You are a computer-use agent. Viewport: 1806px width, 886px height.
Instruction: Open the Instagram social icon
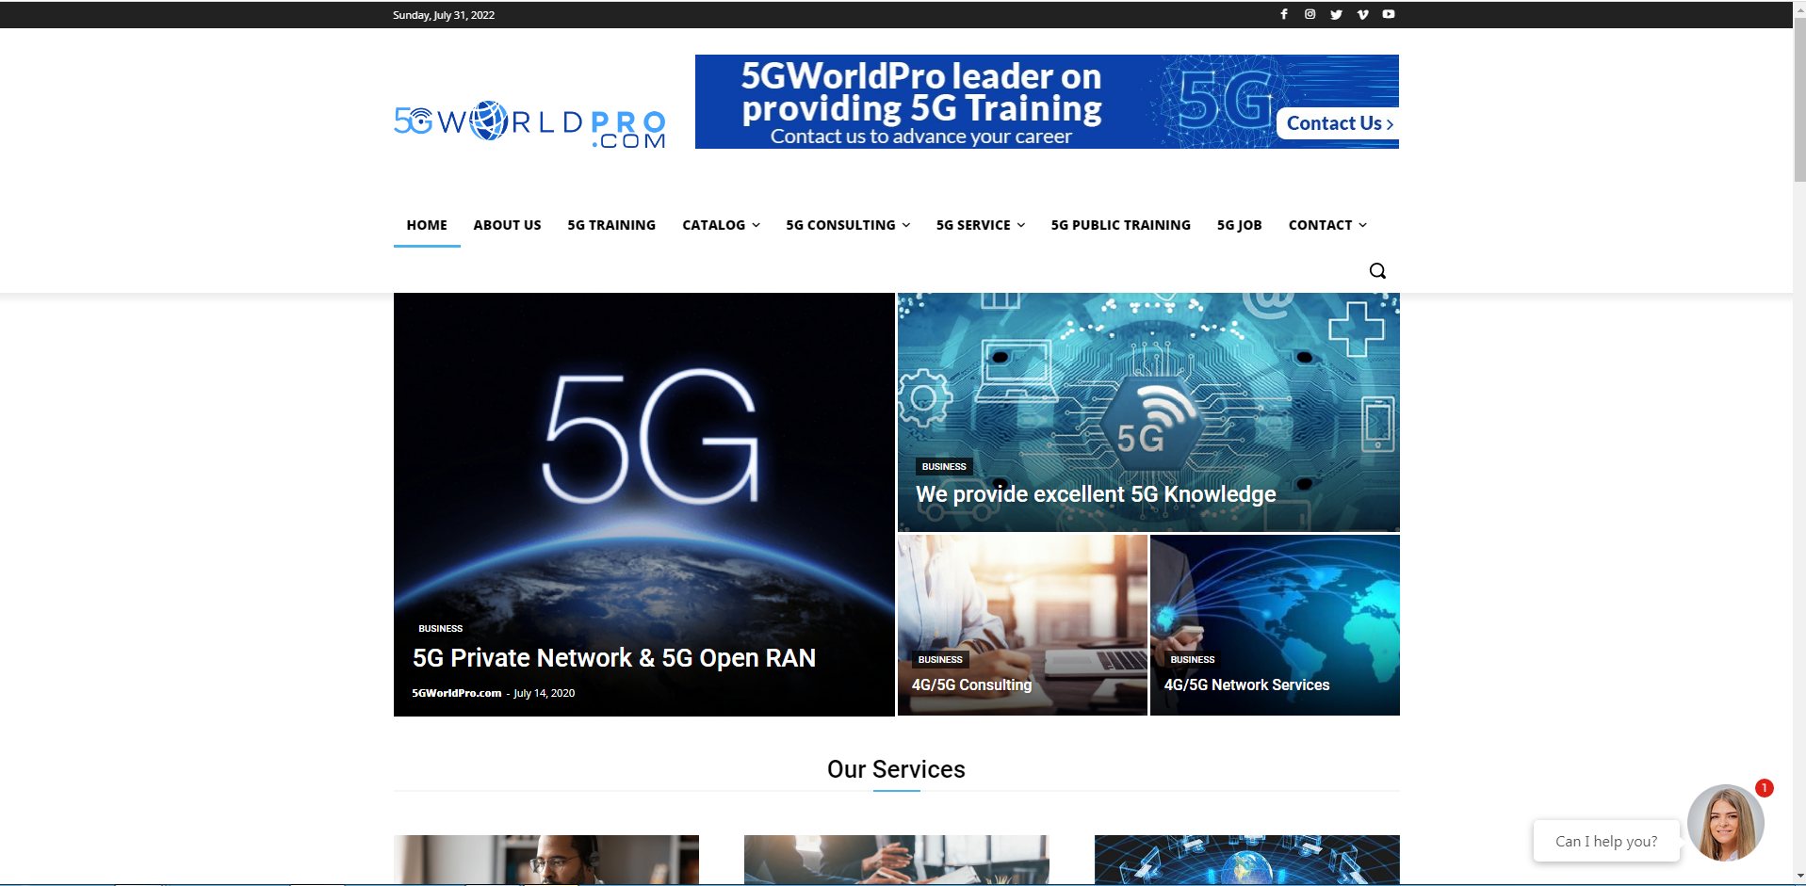click(1310, 14)
